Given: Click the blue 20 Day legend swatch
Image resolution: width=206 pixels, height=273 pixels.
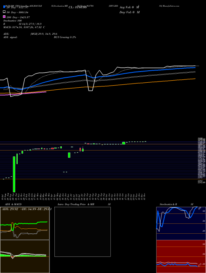Looking at the screenshot, I should [4, 7].
